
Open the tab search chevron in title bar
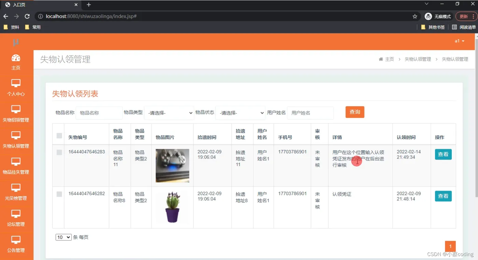click(x=426, y=4)
